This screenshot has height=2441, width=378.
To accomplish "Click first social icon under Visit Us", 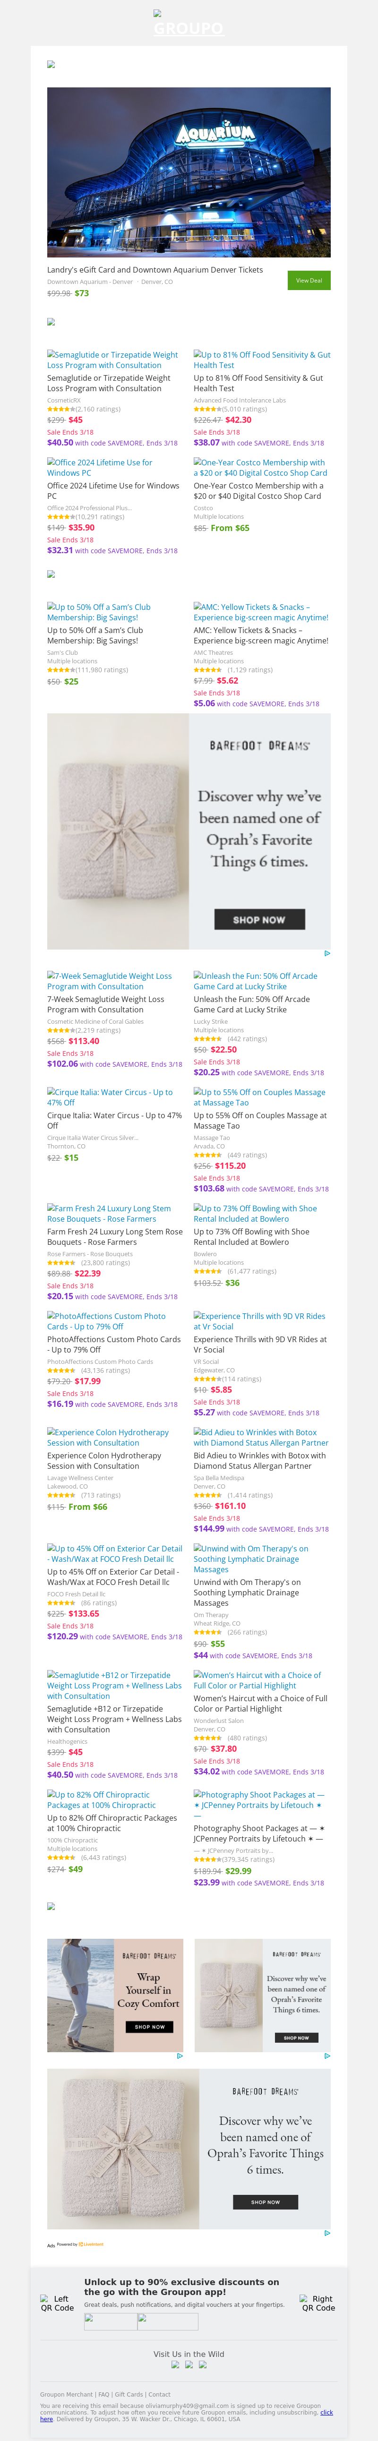I will [x=175, y=2364].
